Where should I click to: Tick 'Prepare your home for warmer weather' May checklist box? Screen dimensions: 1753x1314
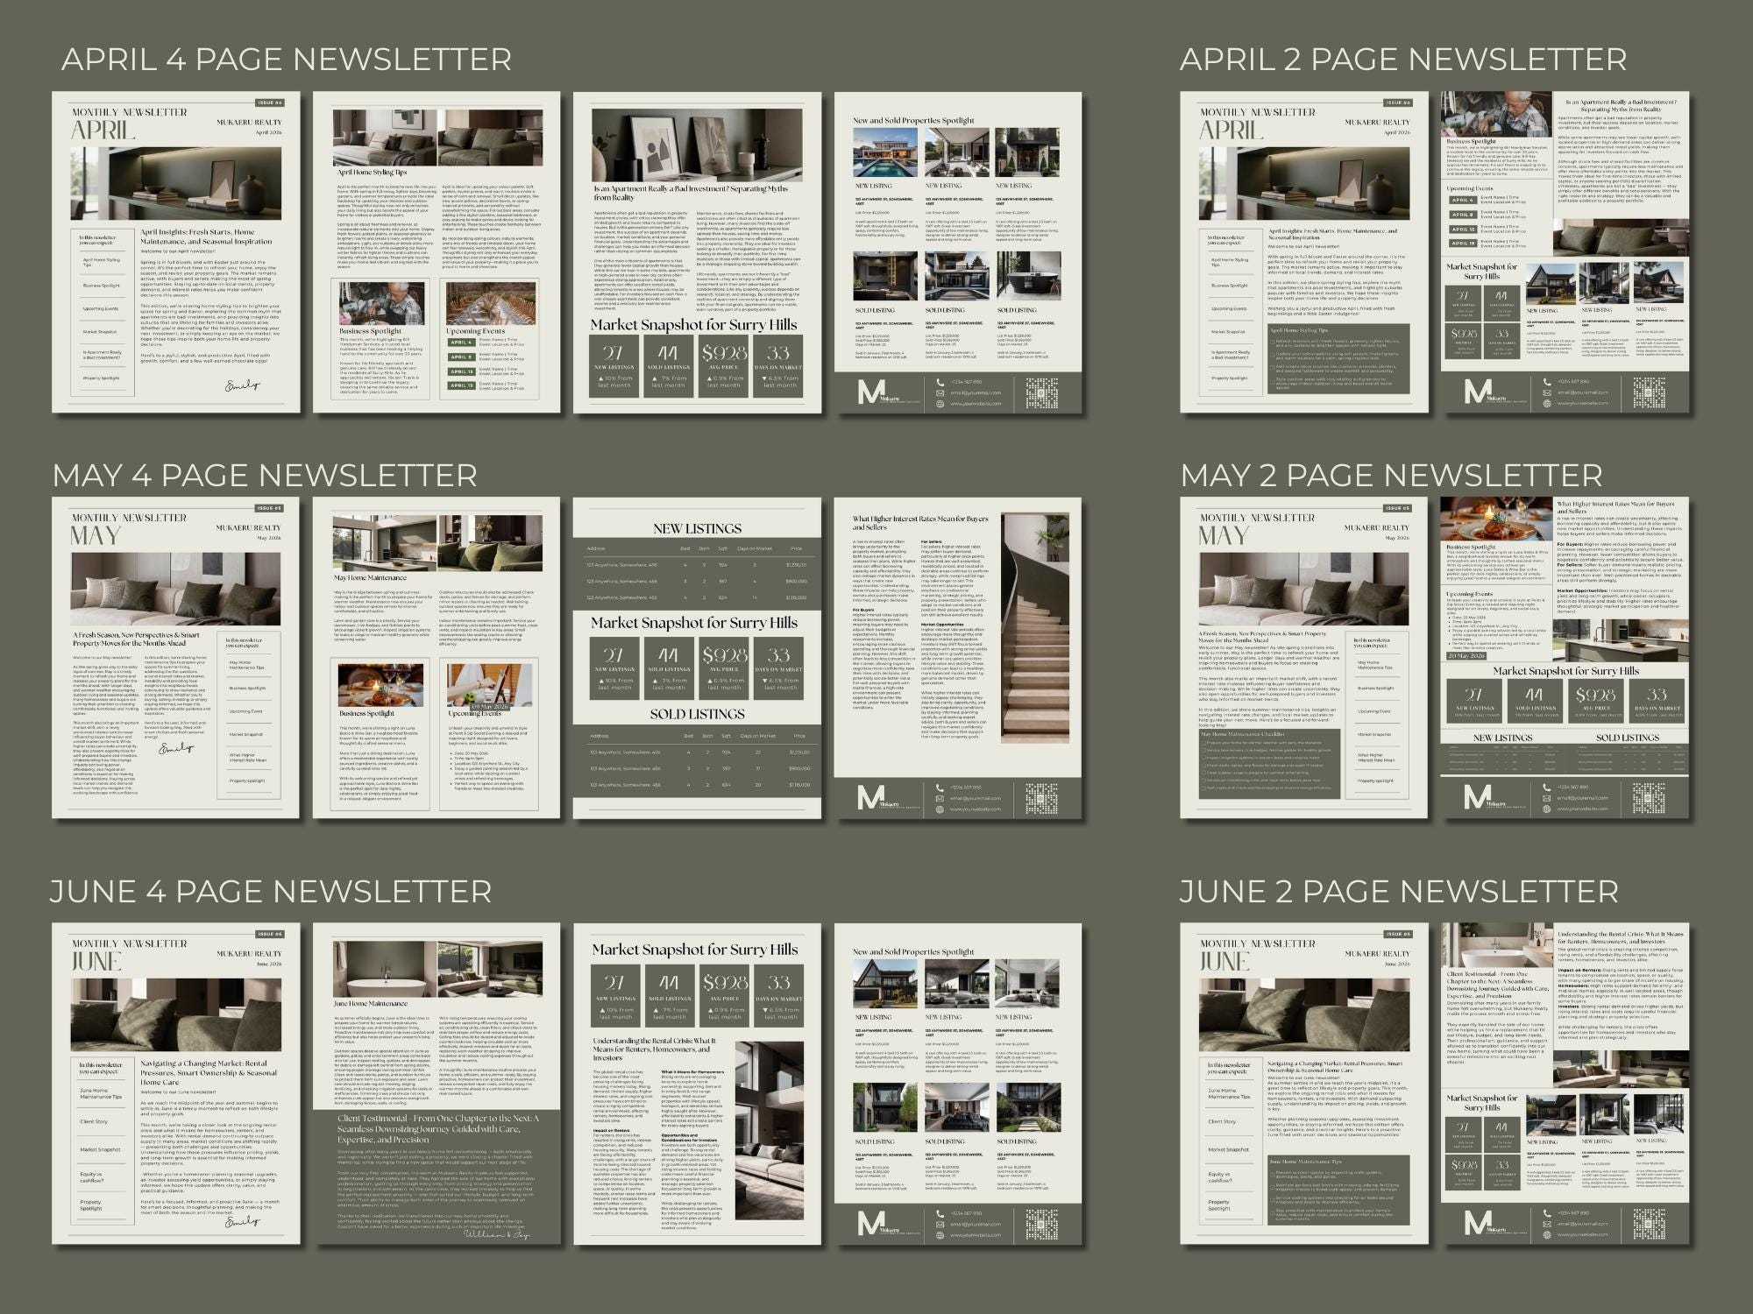tap(1203, 743)
